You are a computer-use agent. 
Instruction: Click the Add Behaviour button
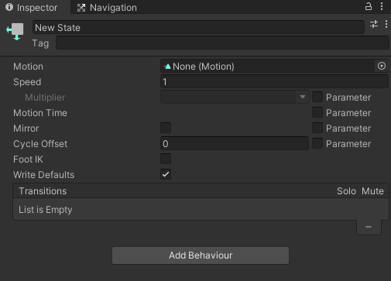[x=201, y=255]
